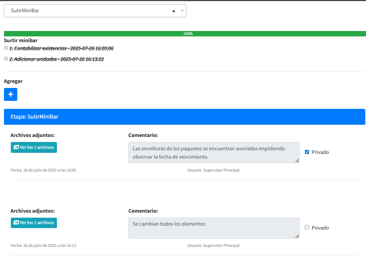Click the '2. Adicionar unidades' task label
This screenshot has height=262, width=366.
[x=57, y=59]
